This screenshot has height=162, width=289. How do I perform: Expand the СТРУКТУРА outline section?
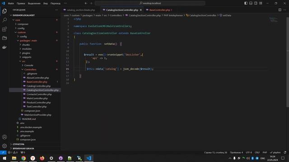(x=35, y=144)
